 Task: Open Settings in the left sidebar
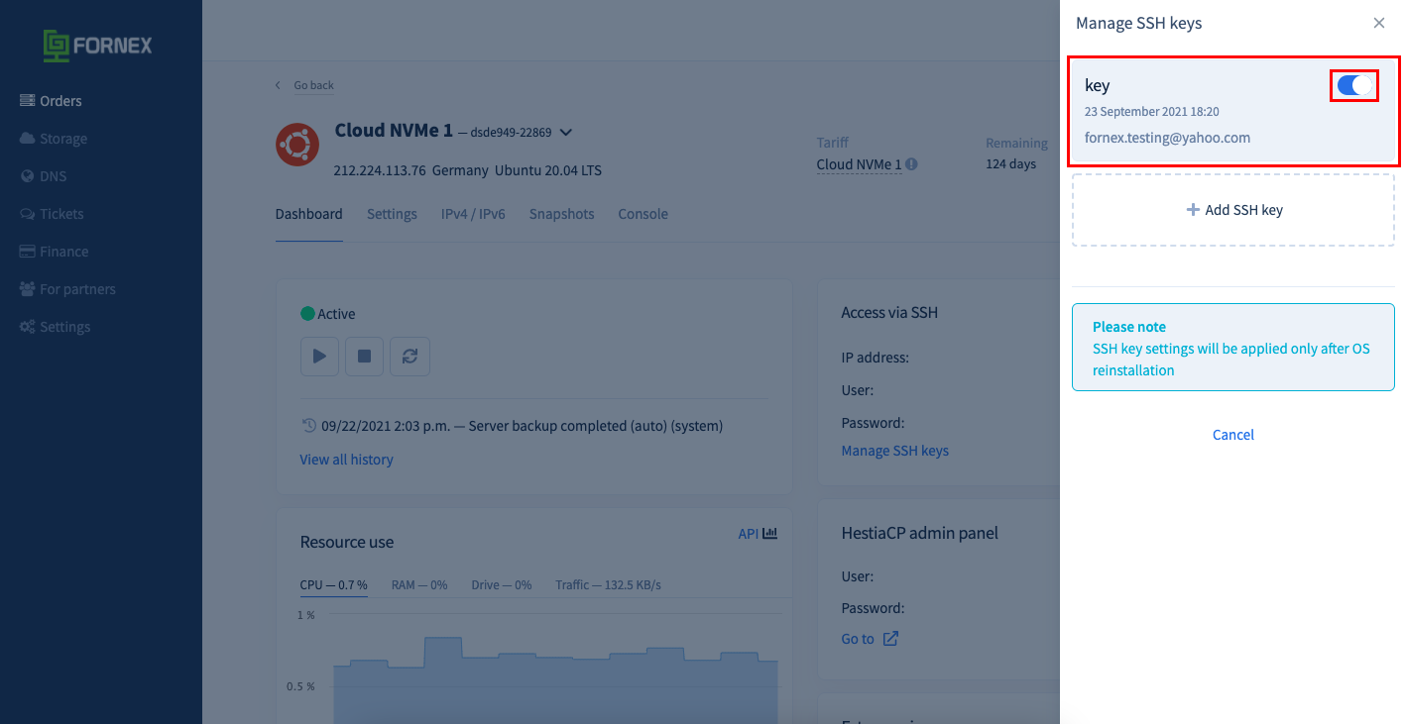pos(55,327)
